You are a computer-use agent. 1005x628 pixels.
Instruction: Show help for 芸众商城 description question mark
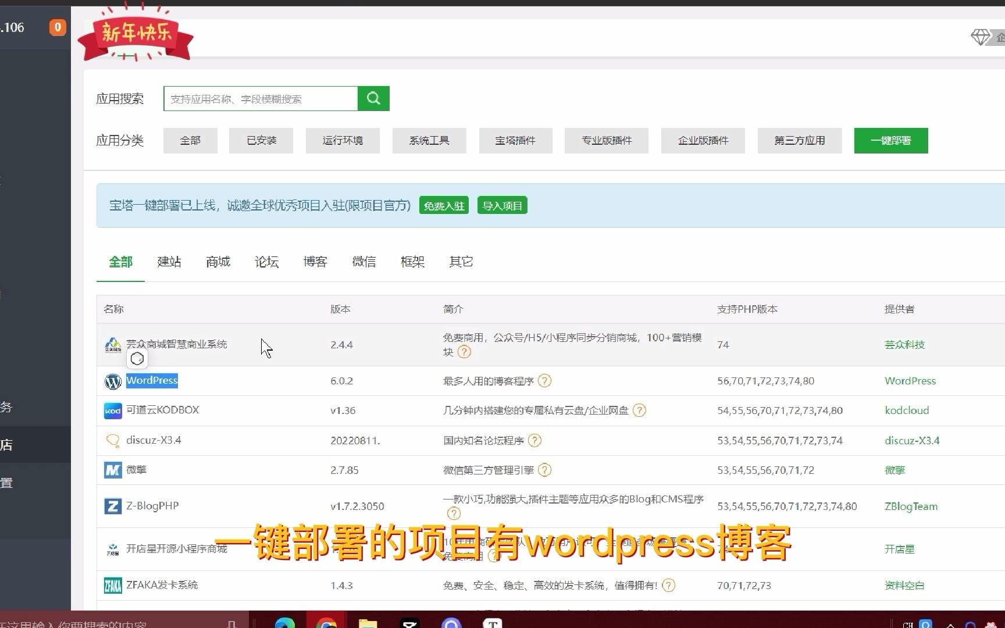[x=464, y=352]
